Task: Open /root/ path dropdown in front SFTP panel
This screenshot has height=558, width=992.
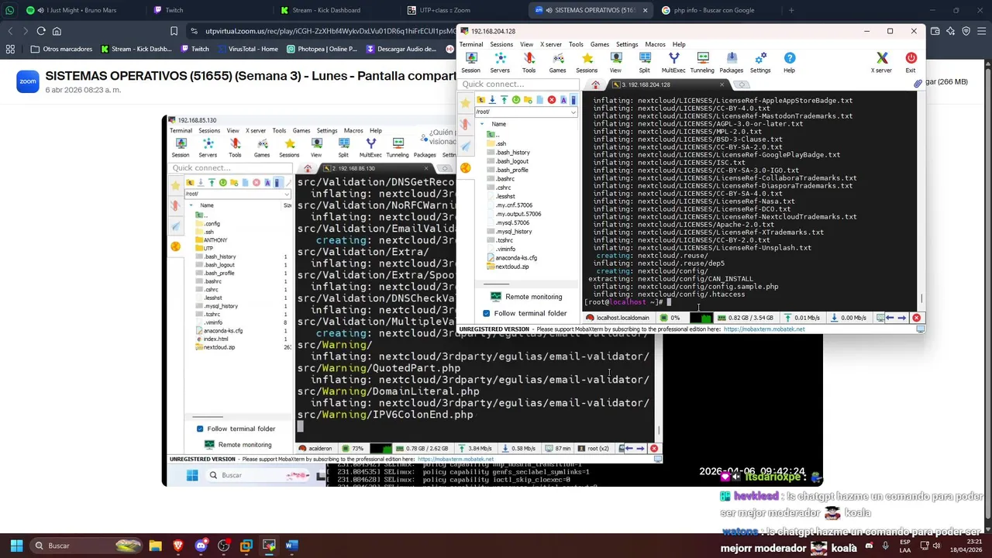Action: point(573,112)
